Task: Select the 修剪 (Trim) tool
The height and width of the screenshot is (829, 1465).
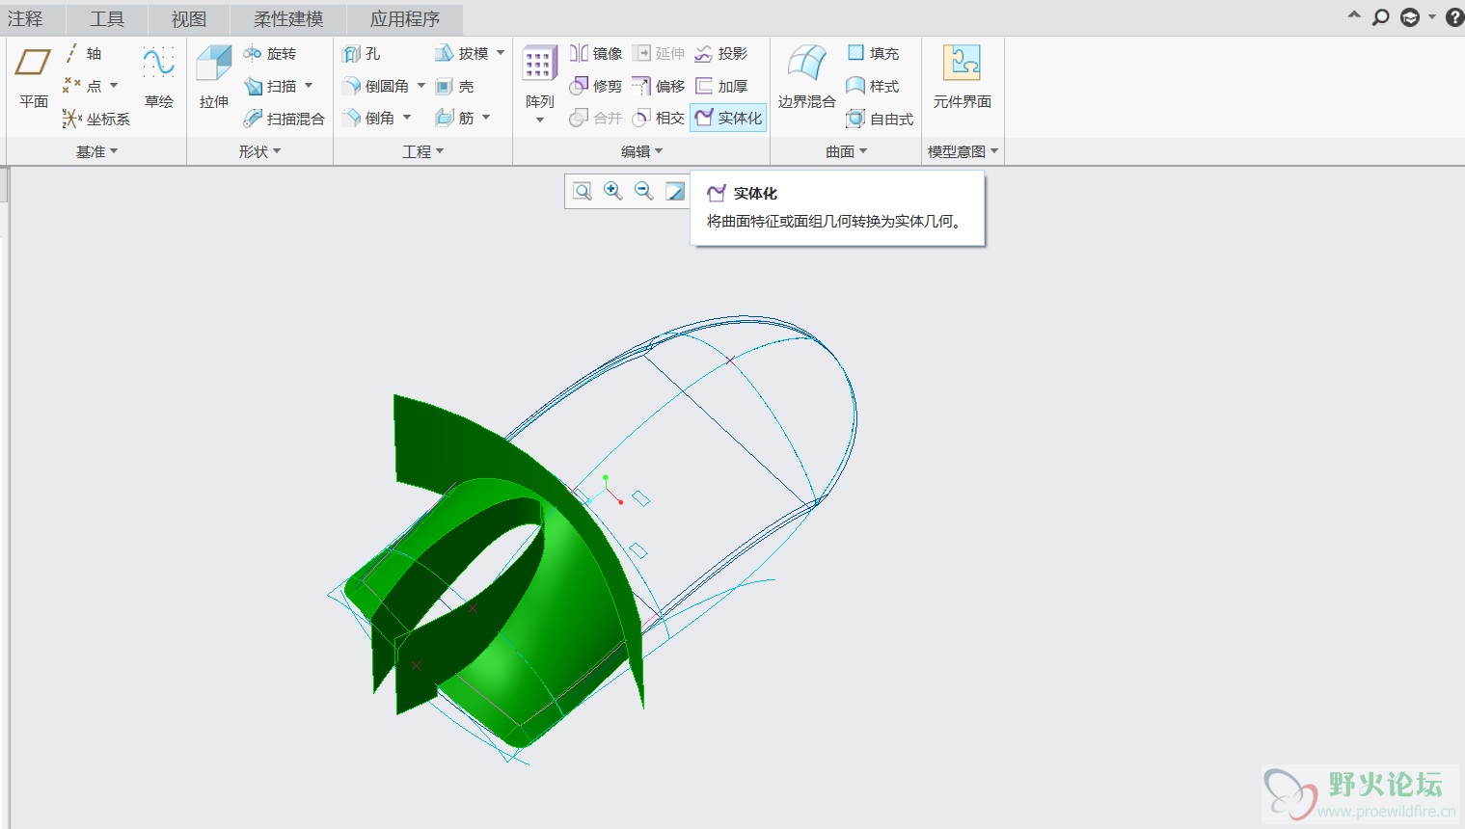Action: (595, 86)
